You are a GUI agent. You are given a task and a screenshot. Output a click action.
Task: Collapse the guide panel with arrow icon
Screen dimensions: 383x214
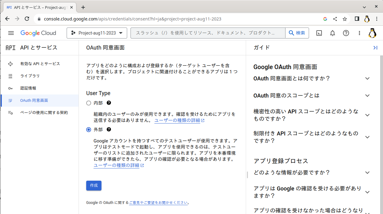coord(375,48)
